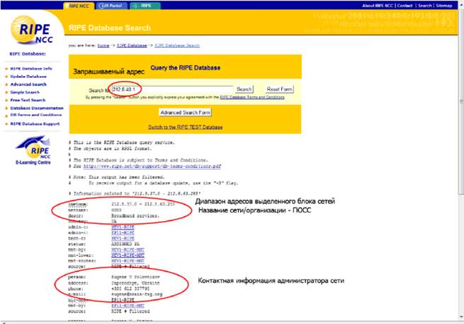Click the RIPE Database breadcrumb link
This screenshot has width=464, height=324.
(132, 45)
